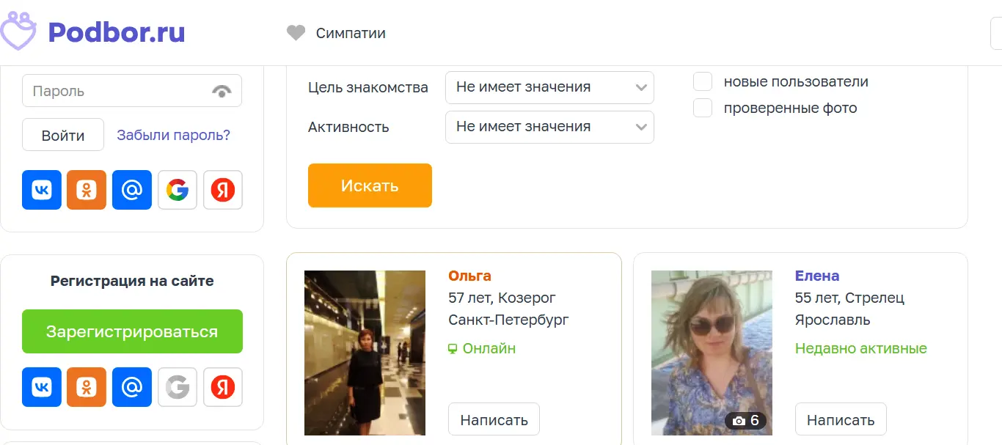The width and height of the screenshot is (1002, 445).
Task: Click the "Забыли пароль?" link
Action: pyautogui.click(x=174, y=135)
